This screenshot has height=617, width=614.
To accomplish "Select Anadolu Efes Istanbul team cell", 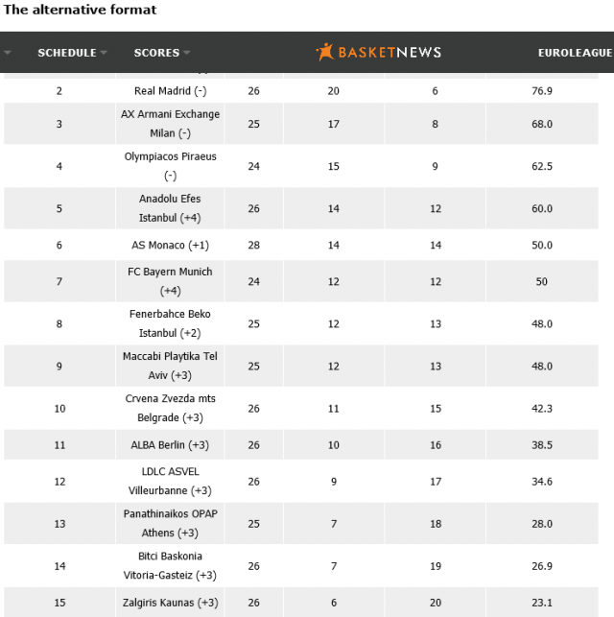I will [171, 207].
